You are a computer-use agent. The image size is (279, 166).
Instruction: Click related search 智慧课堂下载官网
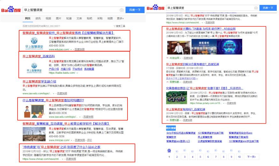(238, 137)
